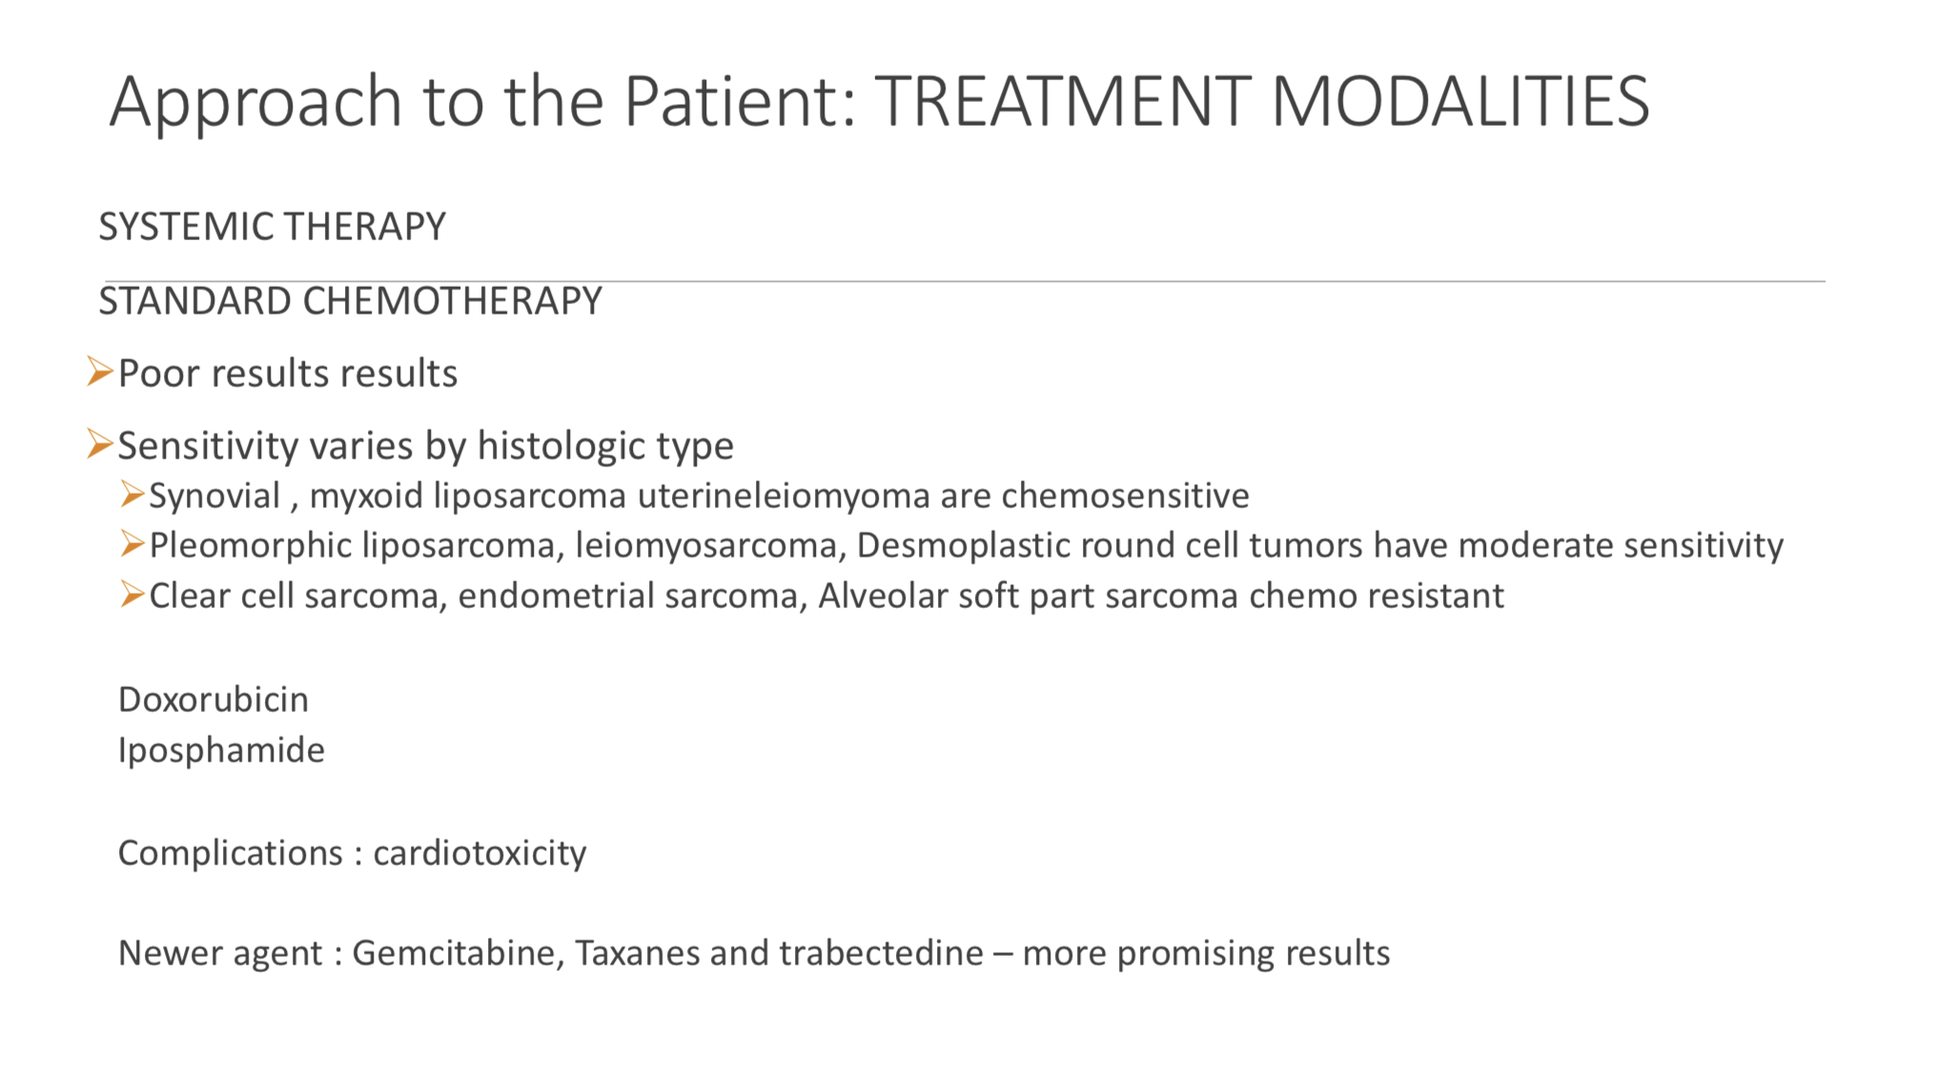
Task: Click the sub-bullet arrow before Synovial
Action: [x=133, y=495]
